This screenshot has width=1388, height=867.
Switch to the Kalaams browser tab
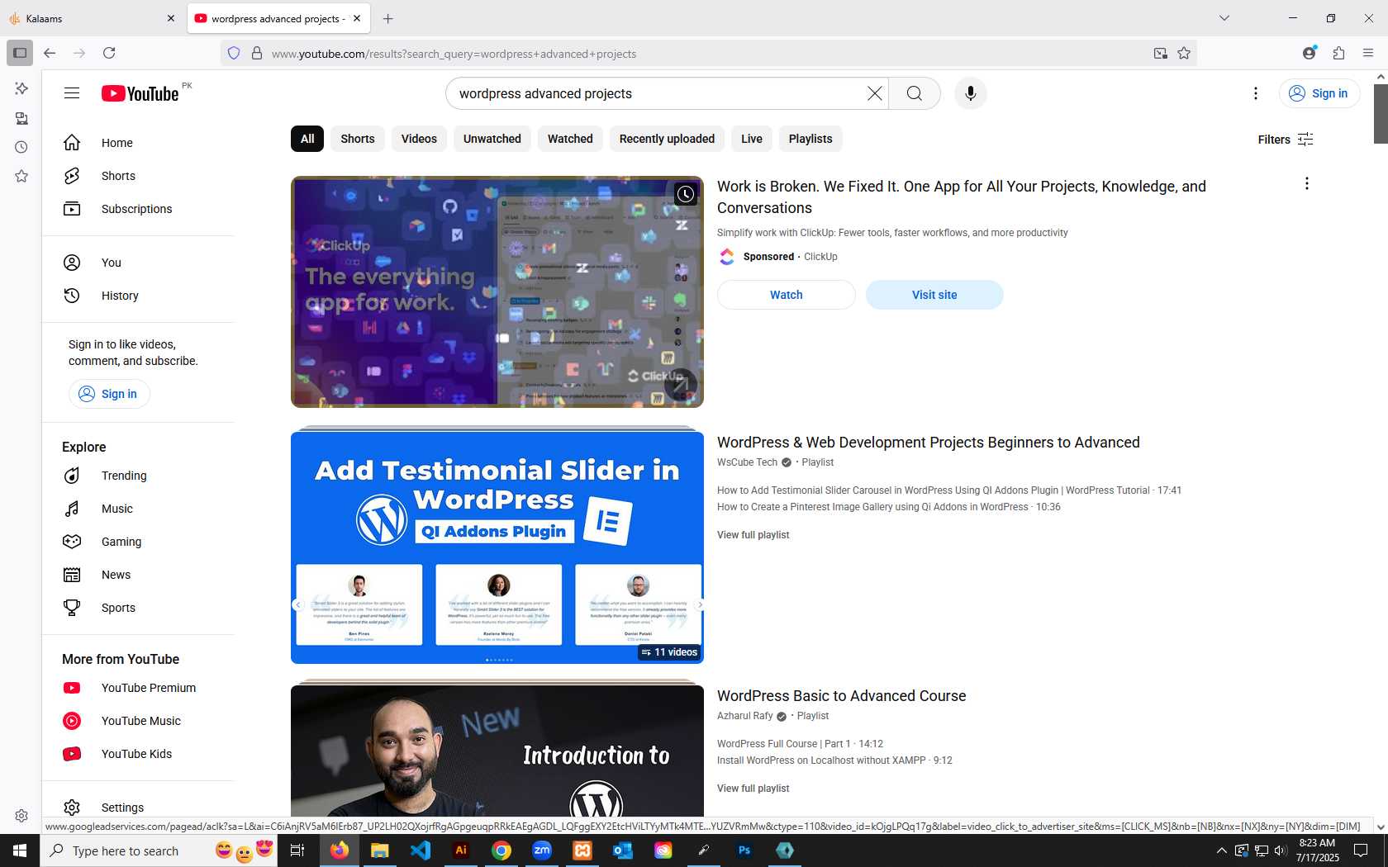(93, 18)
